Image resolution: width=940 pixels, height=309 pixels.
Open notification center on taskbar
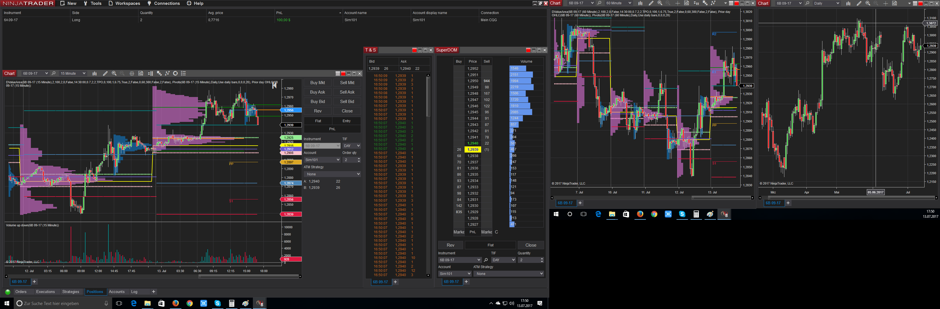[540, 303]
